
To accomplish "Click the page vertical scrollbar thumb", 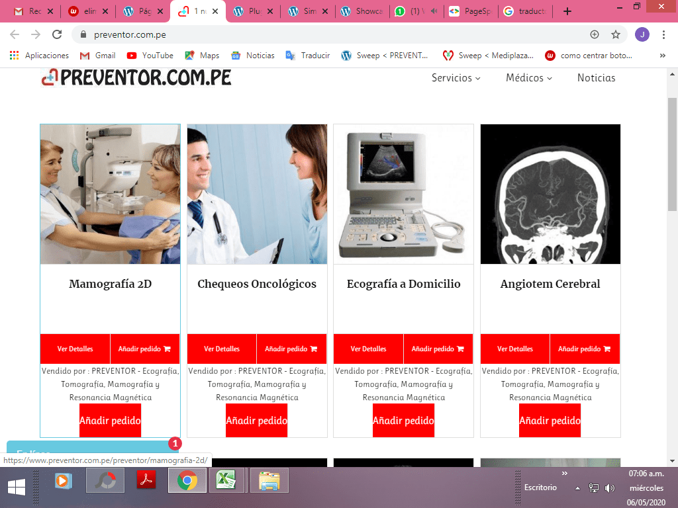I will [672, 155].
